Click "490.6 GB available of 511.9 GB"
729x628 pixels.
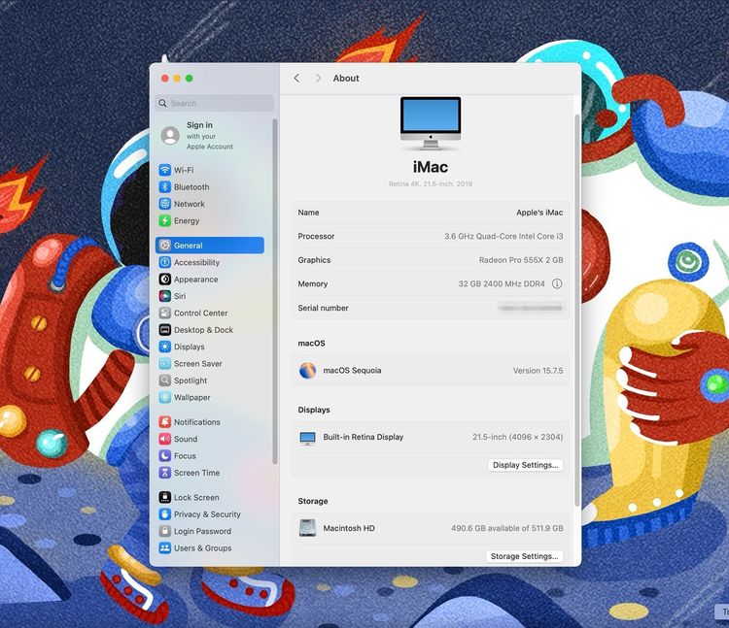tap(506, 528)
